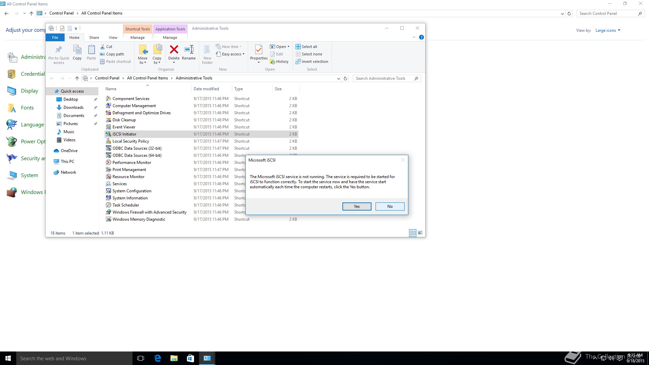
Task: Collapse the ribbon with the chevron
Action: (414, 37)
